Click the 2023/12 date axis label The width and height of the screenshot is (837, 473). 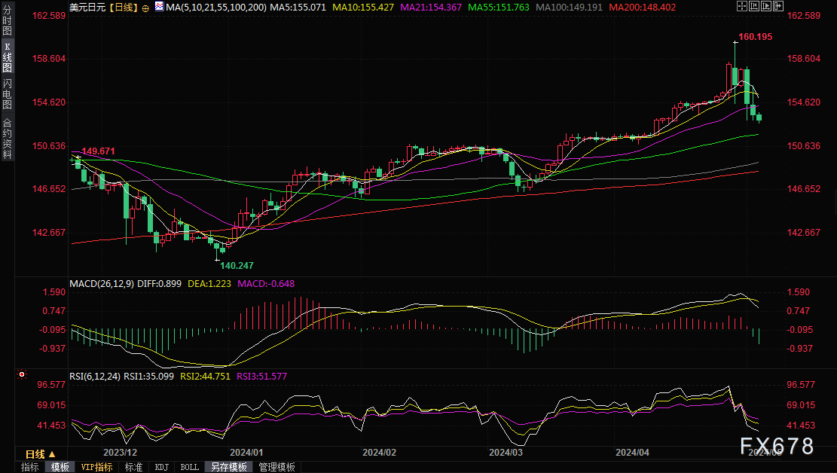click(120, 452)
